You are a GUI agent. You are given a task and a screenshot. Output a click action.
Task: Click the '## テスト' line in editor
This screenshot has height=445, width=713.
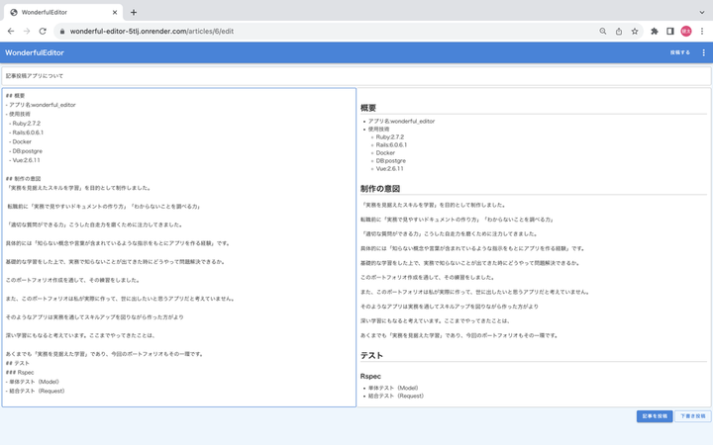click(17, 363)
